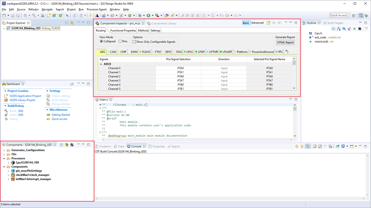Click Collapse All in Components panel toolbar
Image resolution: width=371 pixels, height=208 pixels.
(x=61, y=144)
